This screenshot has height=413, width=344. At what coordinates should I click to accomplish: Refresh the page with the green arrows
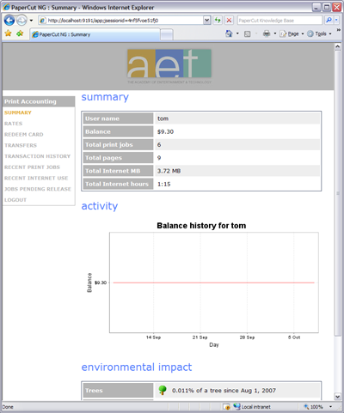click(x=218, y=21)
